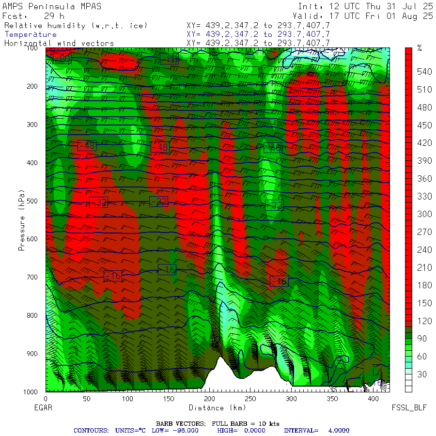
Task: Click the 50 tick on the distance axis
Action: pos(87,399)
